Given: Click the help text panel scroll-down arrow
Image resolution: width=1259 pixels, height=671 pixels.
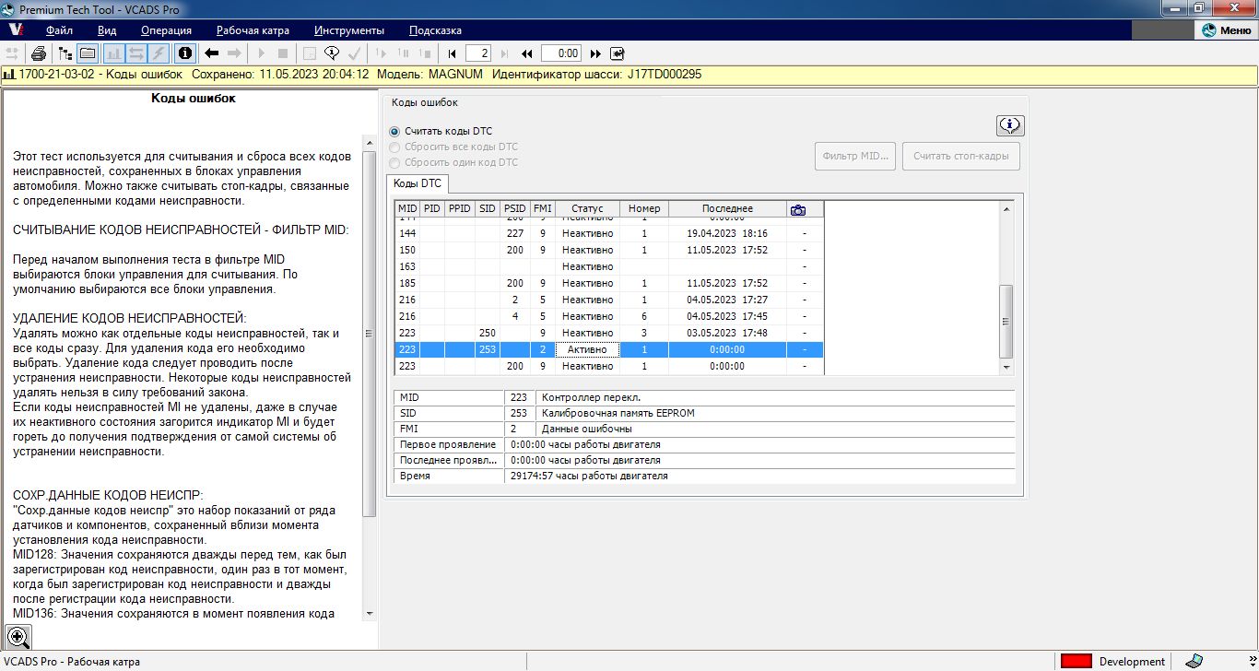Looking at the screenshot, I should coord(370,613).
